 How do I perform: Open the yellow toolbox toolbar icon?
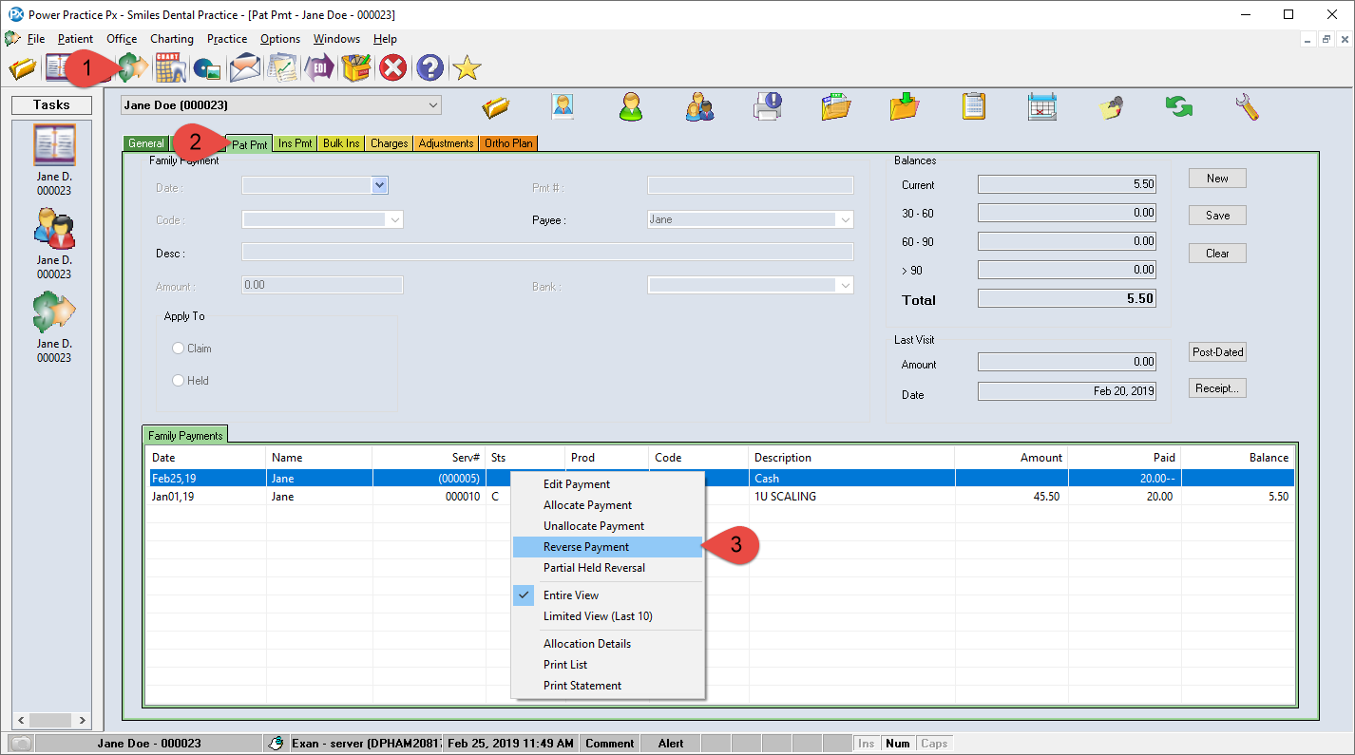(x=356, y=68)
